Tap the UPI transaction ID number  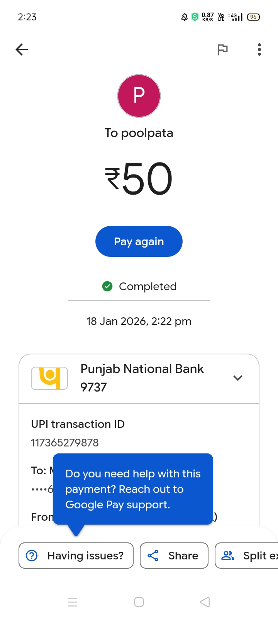(65, 443)
